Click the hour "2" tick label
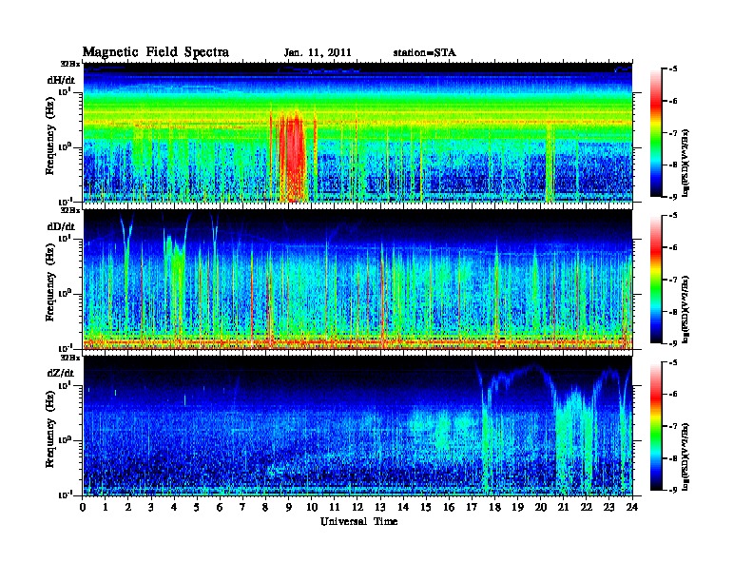Image resolution: width=753 pixels, height=582 pixels. (x=128, y=507)
